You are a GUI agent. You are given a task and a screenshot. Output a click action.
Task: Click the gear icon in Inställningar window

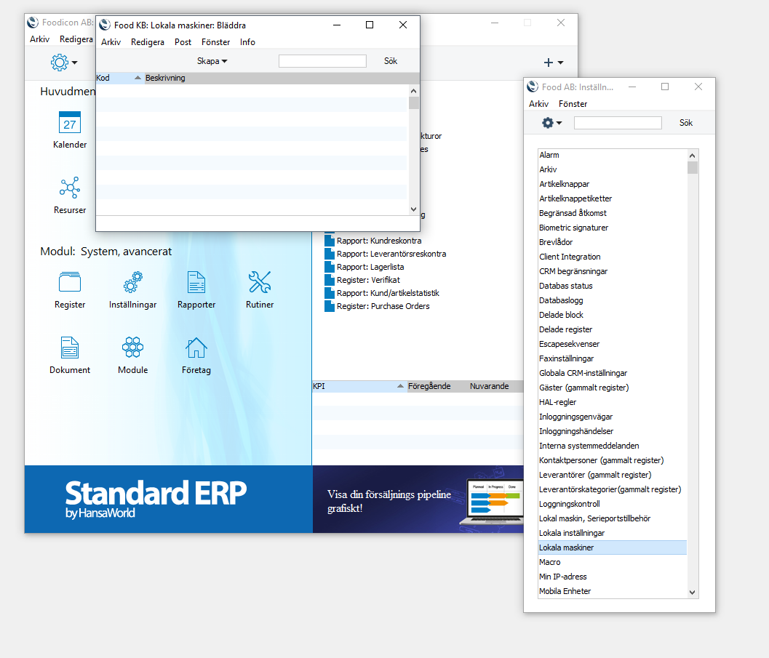[548, 123]
